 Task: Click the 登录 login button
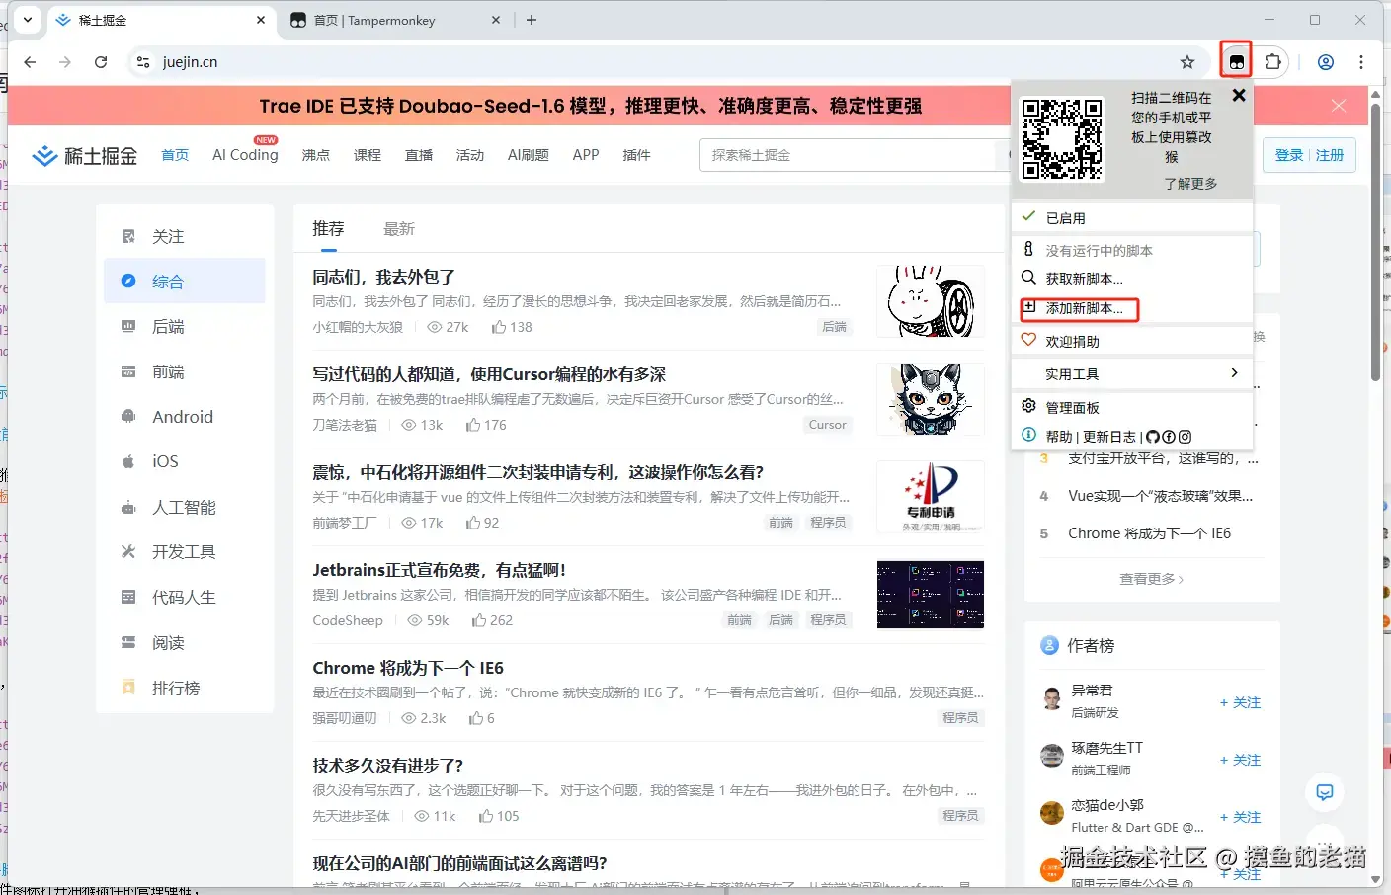pos(1289,155)
